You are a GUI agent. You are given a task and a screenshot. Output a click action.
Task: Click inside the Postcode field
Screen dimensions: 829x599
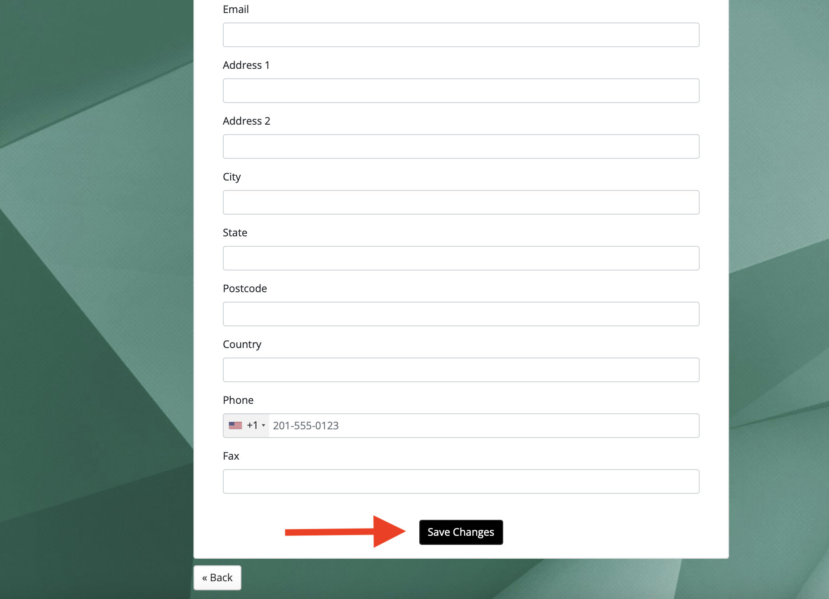click(x=461, y=314)
